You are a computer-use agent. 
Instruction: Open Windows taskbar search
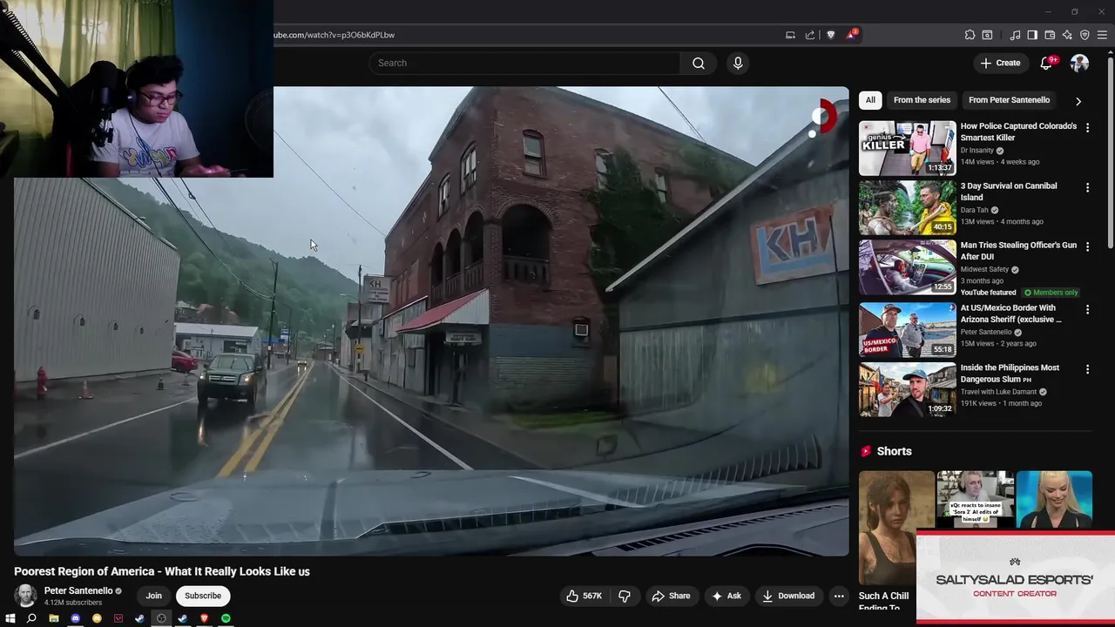coord(31,618)
